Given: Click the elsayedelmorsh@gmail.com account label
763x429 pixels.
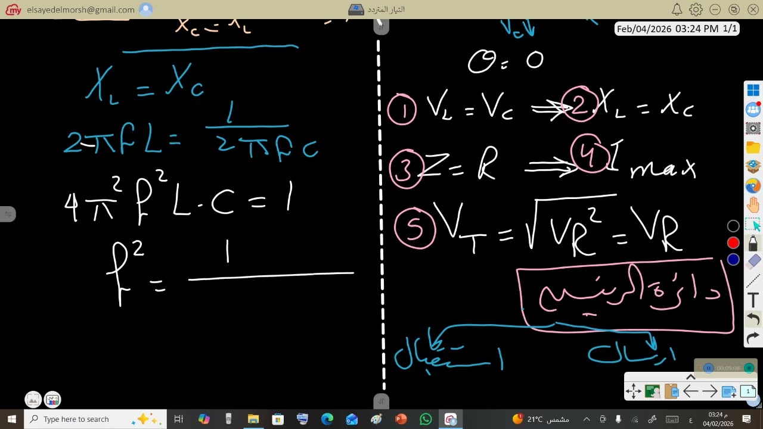Looking at the screenshot, I should tap(80, 10).
